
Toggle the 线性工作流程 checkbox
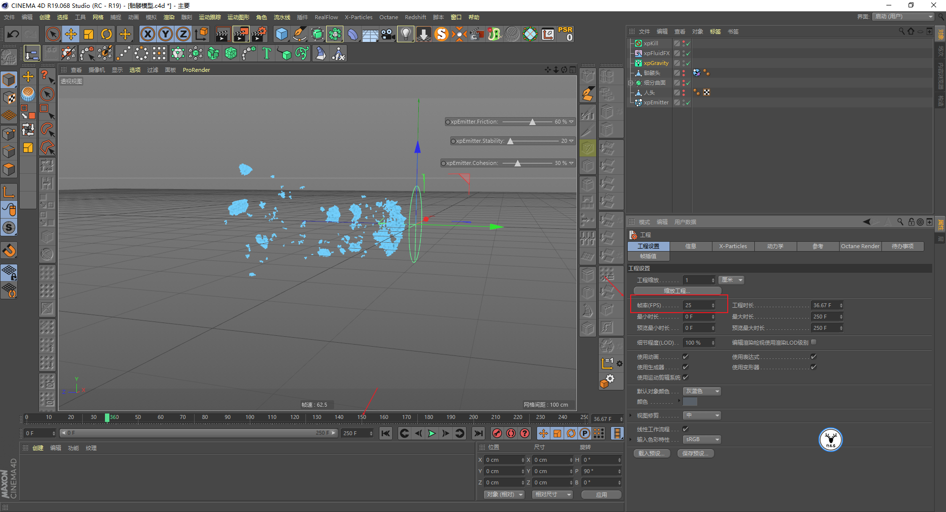click(x=685, y=429)
